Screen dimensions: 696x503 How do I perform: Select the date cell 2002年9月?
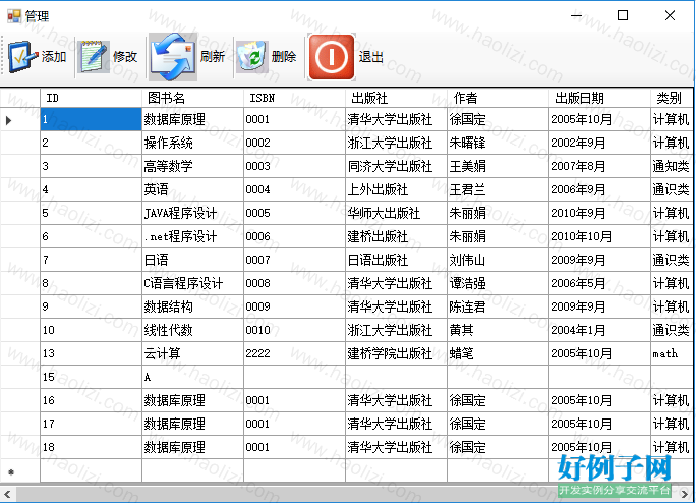[600, 143]
